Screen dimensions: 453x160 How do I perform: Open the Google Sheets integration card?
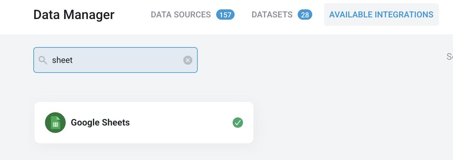tap(144, 123)
